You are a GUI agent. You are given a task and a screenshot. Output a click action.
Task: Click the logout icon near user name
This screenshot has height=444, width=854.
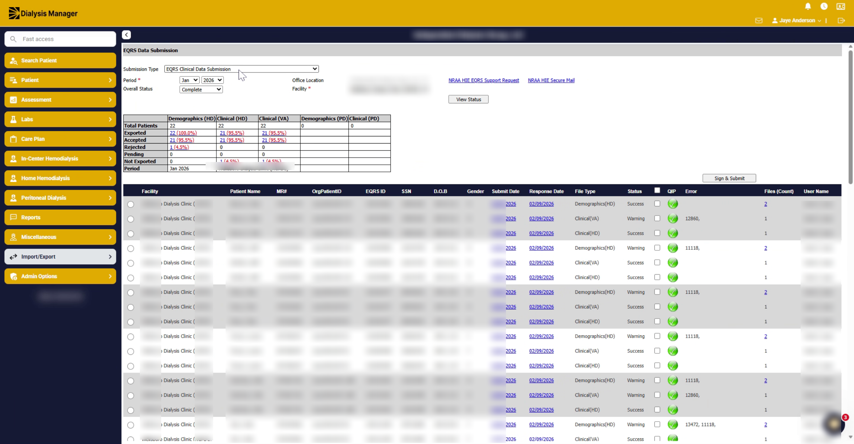(x=841, y=21)
